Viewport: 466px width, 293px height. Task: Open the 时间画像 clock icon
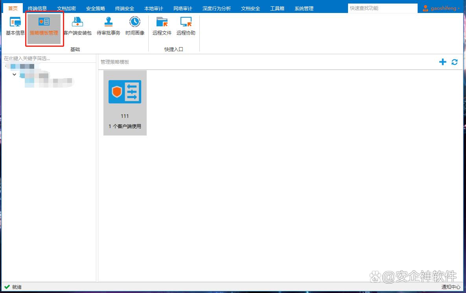point(134,26)
